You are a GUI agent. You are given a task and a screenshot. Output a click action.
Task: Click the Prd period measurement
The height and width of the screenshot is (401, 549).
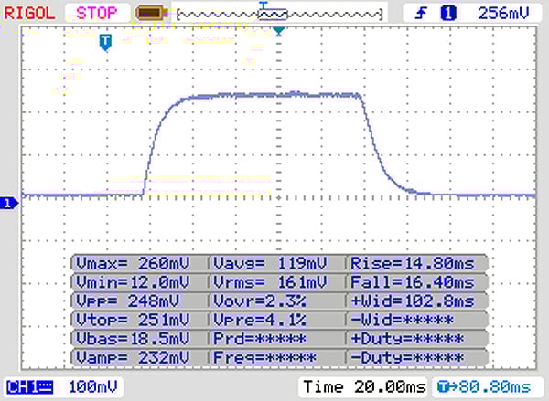[x=260, y=338]
